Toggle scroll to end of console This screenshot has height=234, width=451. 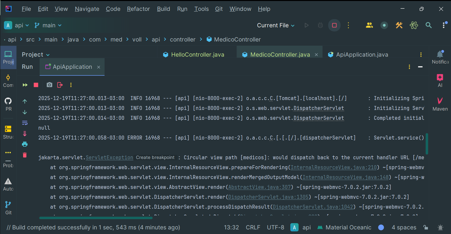25,134
